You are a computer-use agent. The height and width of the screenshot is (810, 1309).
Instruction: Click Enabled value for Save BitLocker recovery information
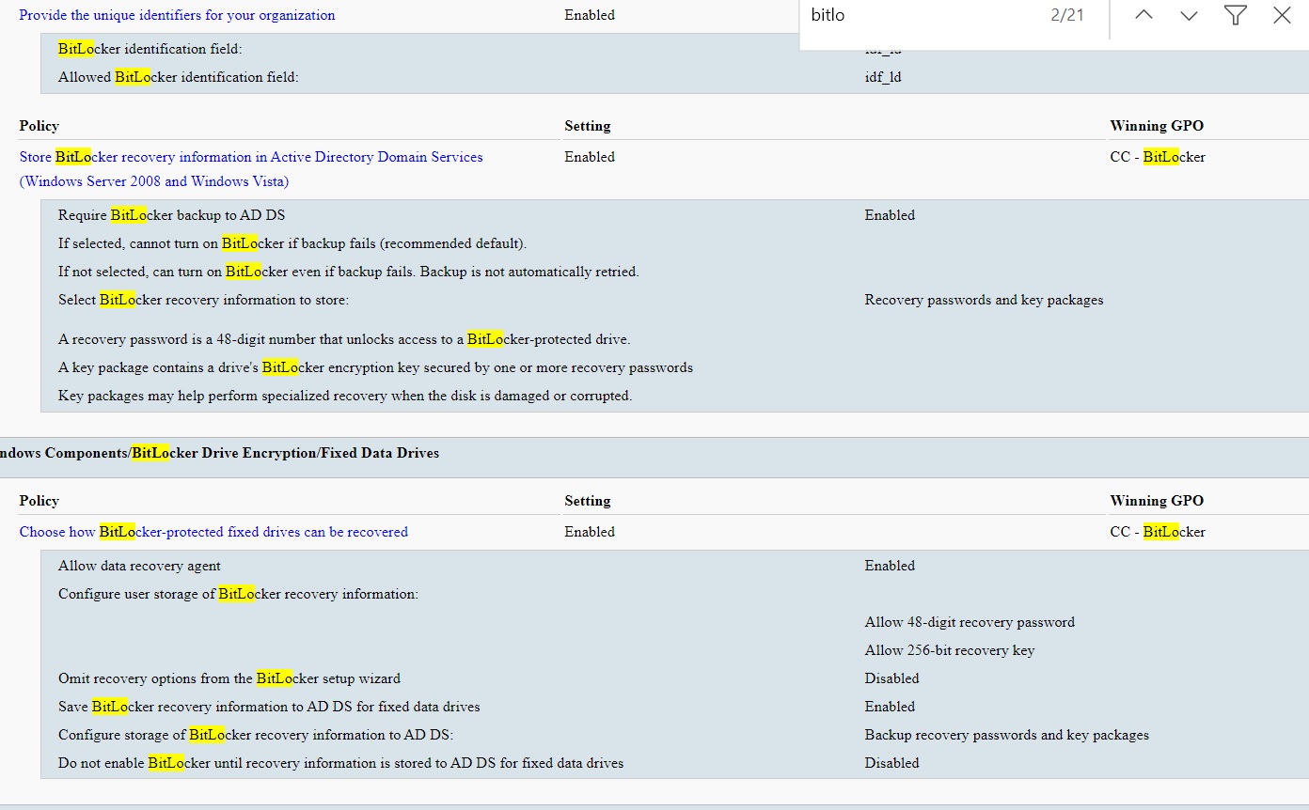(890, 707)
